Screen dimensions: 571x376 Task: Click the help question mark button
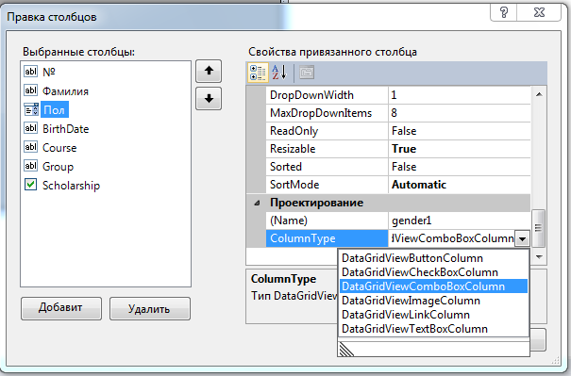point(504,13)
